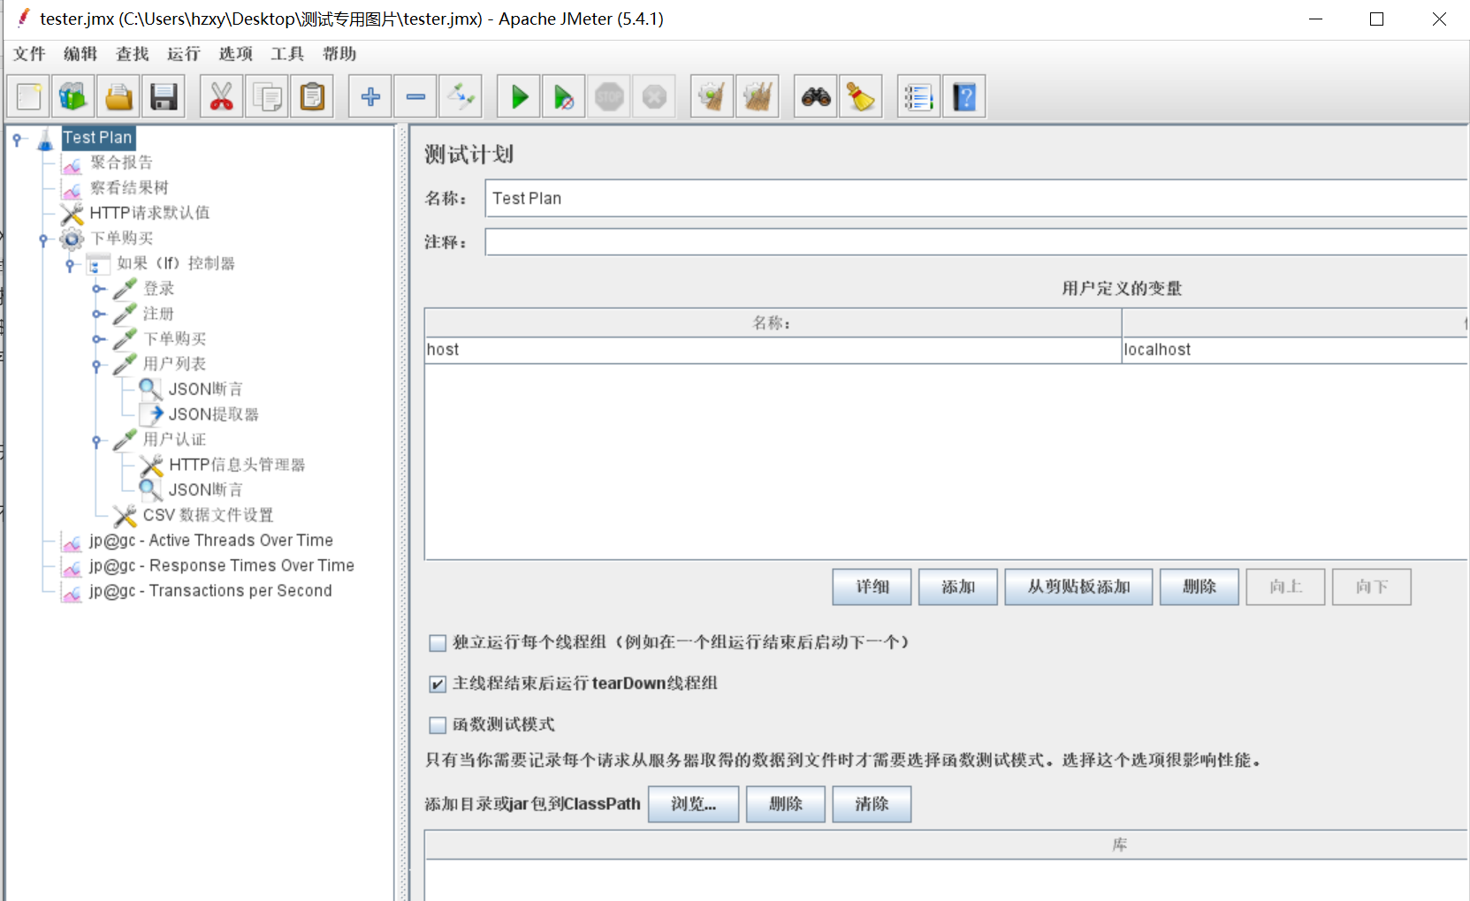Click the Clear results broom icon

pos(712,96)
